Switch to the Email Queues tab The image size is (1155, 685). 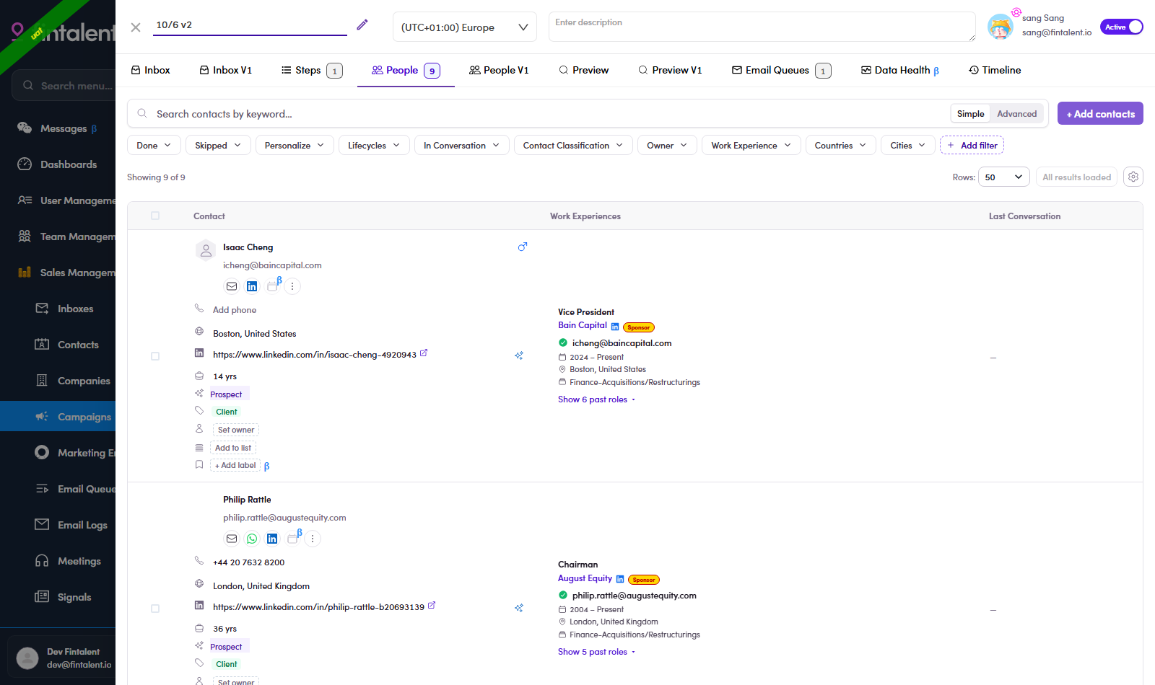781,70
